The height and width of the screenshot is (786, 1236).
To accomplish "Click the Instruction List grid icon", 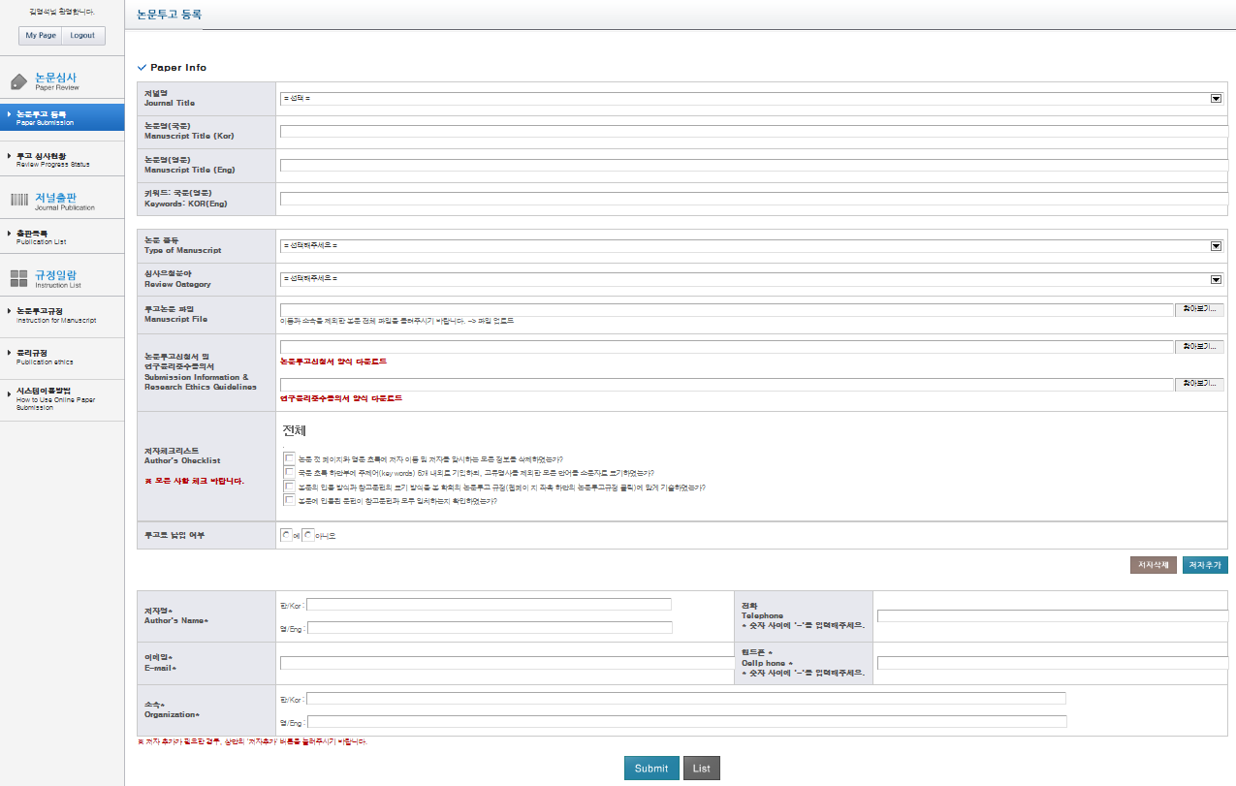I will point(19,279).
